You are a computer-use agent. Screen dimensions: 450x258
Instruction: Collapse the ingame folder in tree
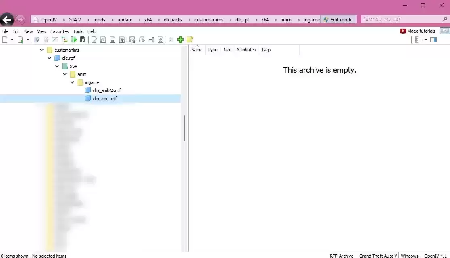73,82
